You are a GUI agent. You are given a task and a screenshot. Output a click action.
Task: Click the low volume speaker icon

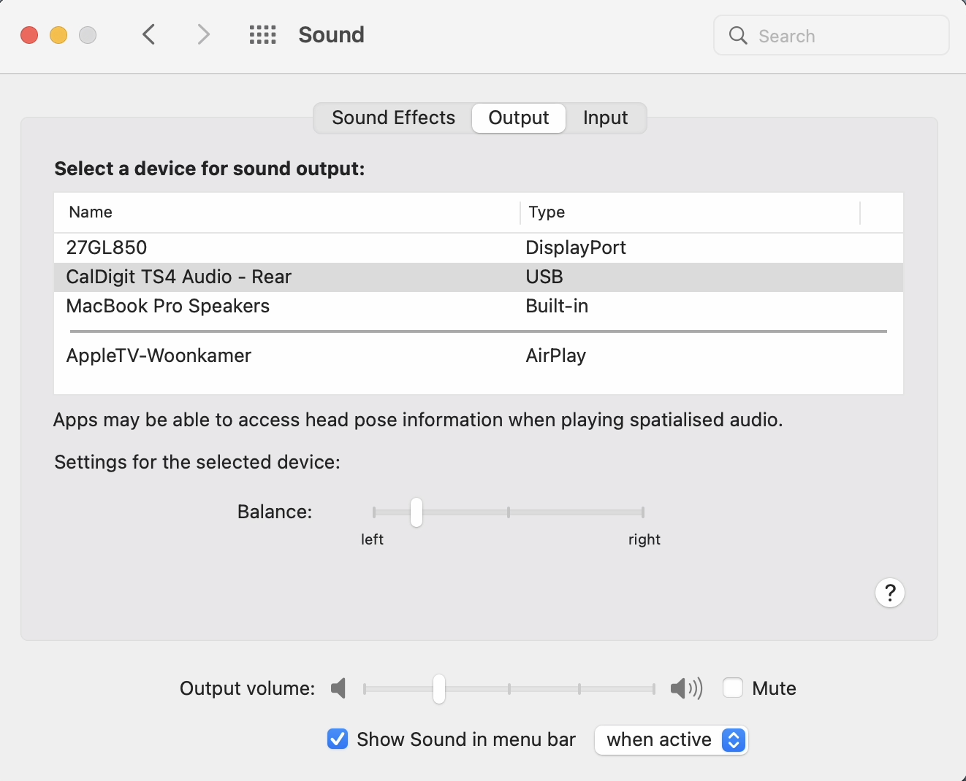coord(338,688)
